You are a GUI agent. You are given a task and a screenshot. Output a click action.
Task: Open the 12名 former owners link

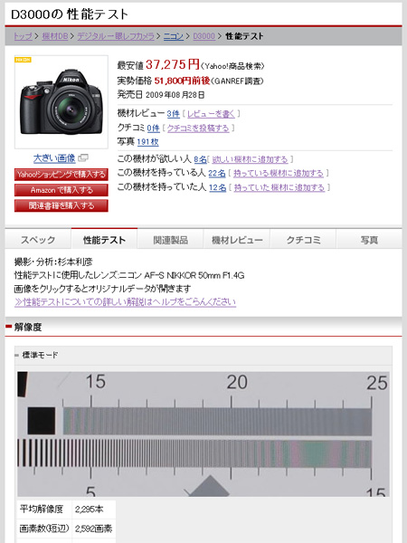click(218, 187)
